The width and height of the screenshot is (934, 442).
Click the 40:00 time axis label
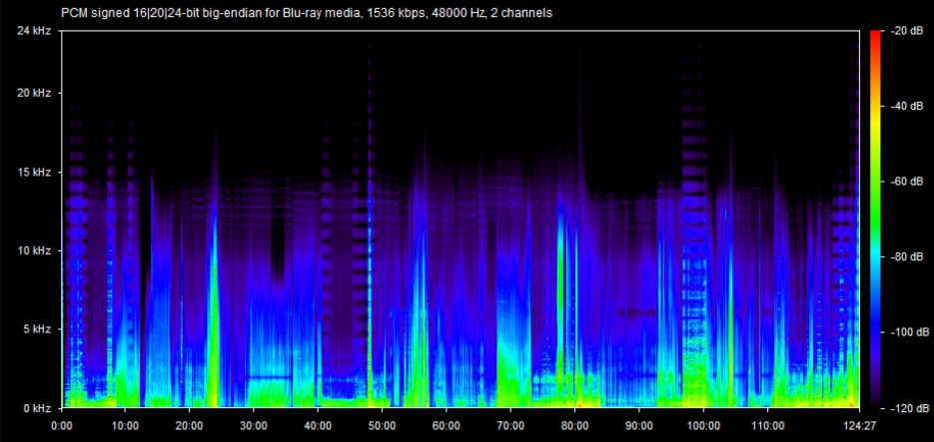click(x=318, y=426)
